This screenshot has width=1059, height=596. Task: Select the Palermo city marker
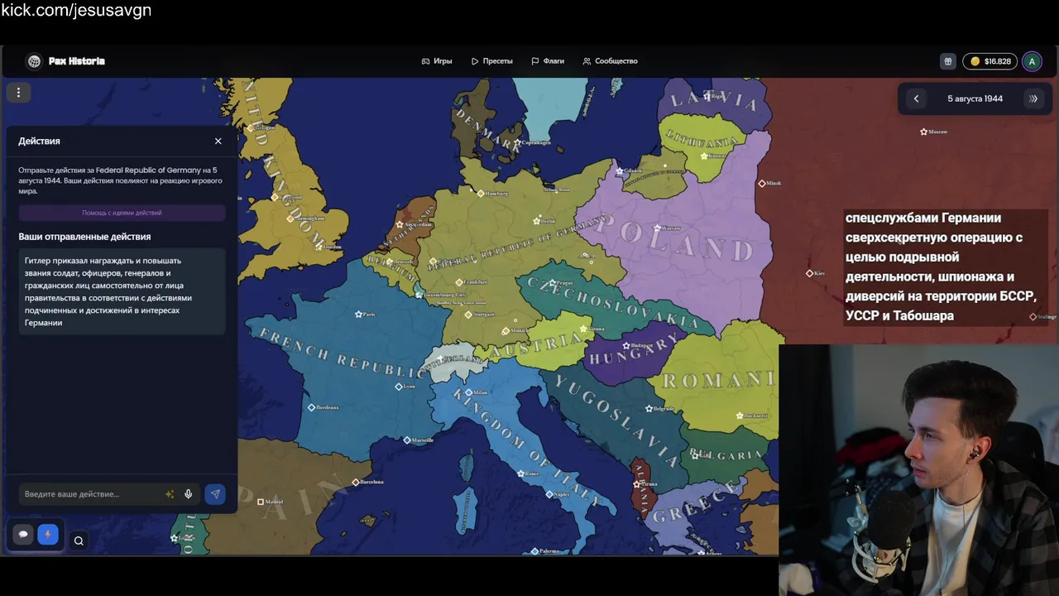coord(534,551)
